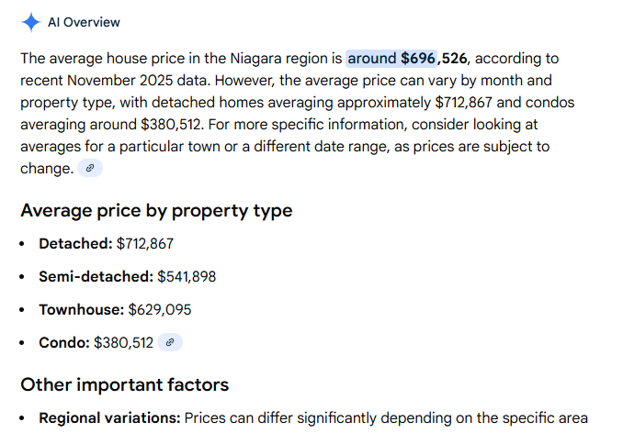Click the bold "Detached:" list label
Viewport: 623px width, 433px height.
click(75, 243)
